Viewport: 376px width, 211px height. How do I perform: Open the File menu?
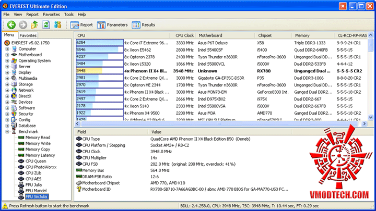click(x=6, y=15)
